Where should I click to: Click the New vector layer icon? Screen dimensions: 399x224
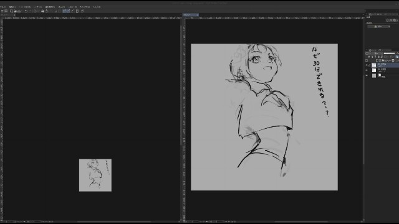point(380,60)
